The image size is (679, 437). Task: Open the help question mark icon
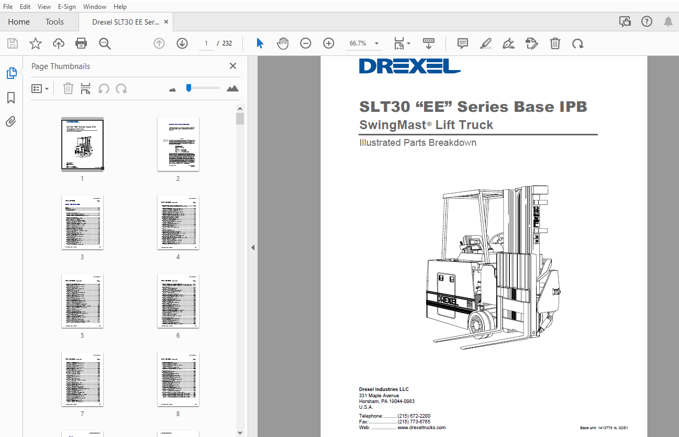(647, 21)
